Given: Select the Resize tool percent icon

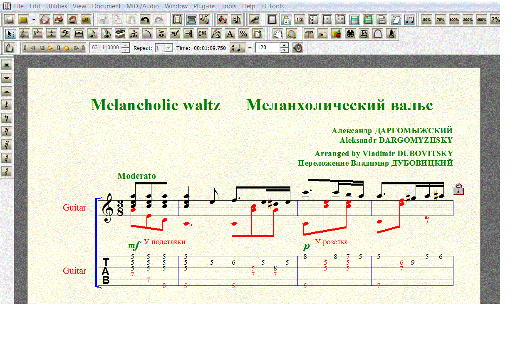Looking at the screenshot, I should tap(244, 34).
